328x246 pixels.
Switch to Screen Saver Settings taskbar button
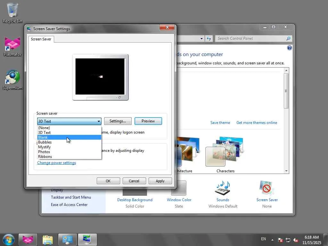click(87, 240)
